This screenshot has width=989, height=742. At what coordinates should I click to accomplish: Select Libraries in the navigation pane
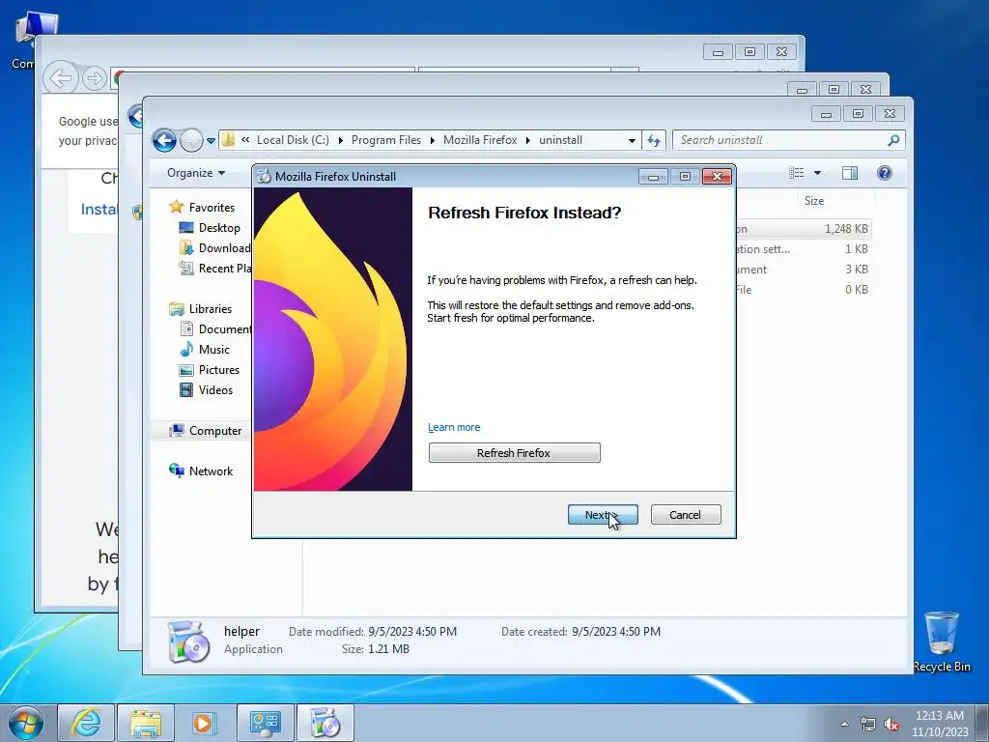pos(210,309)
